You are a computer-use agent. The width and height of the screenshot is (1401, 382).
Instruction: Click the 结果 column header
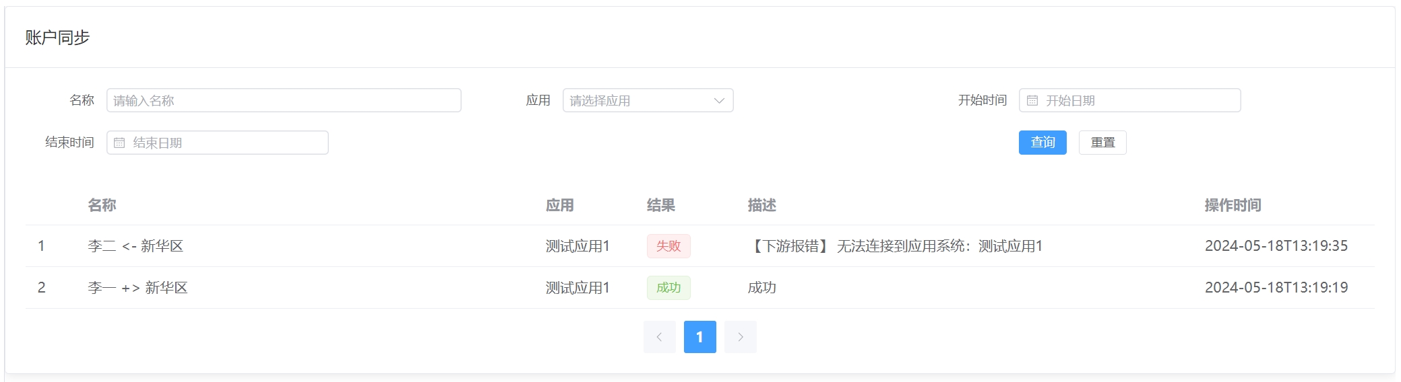tap(661, 205)
